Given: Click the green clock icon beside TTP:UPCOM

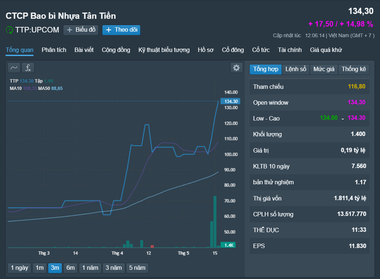Looking at the screenshot, I should click(9, 30).
